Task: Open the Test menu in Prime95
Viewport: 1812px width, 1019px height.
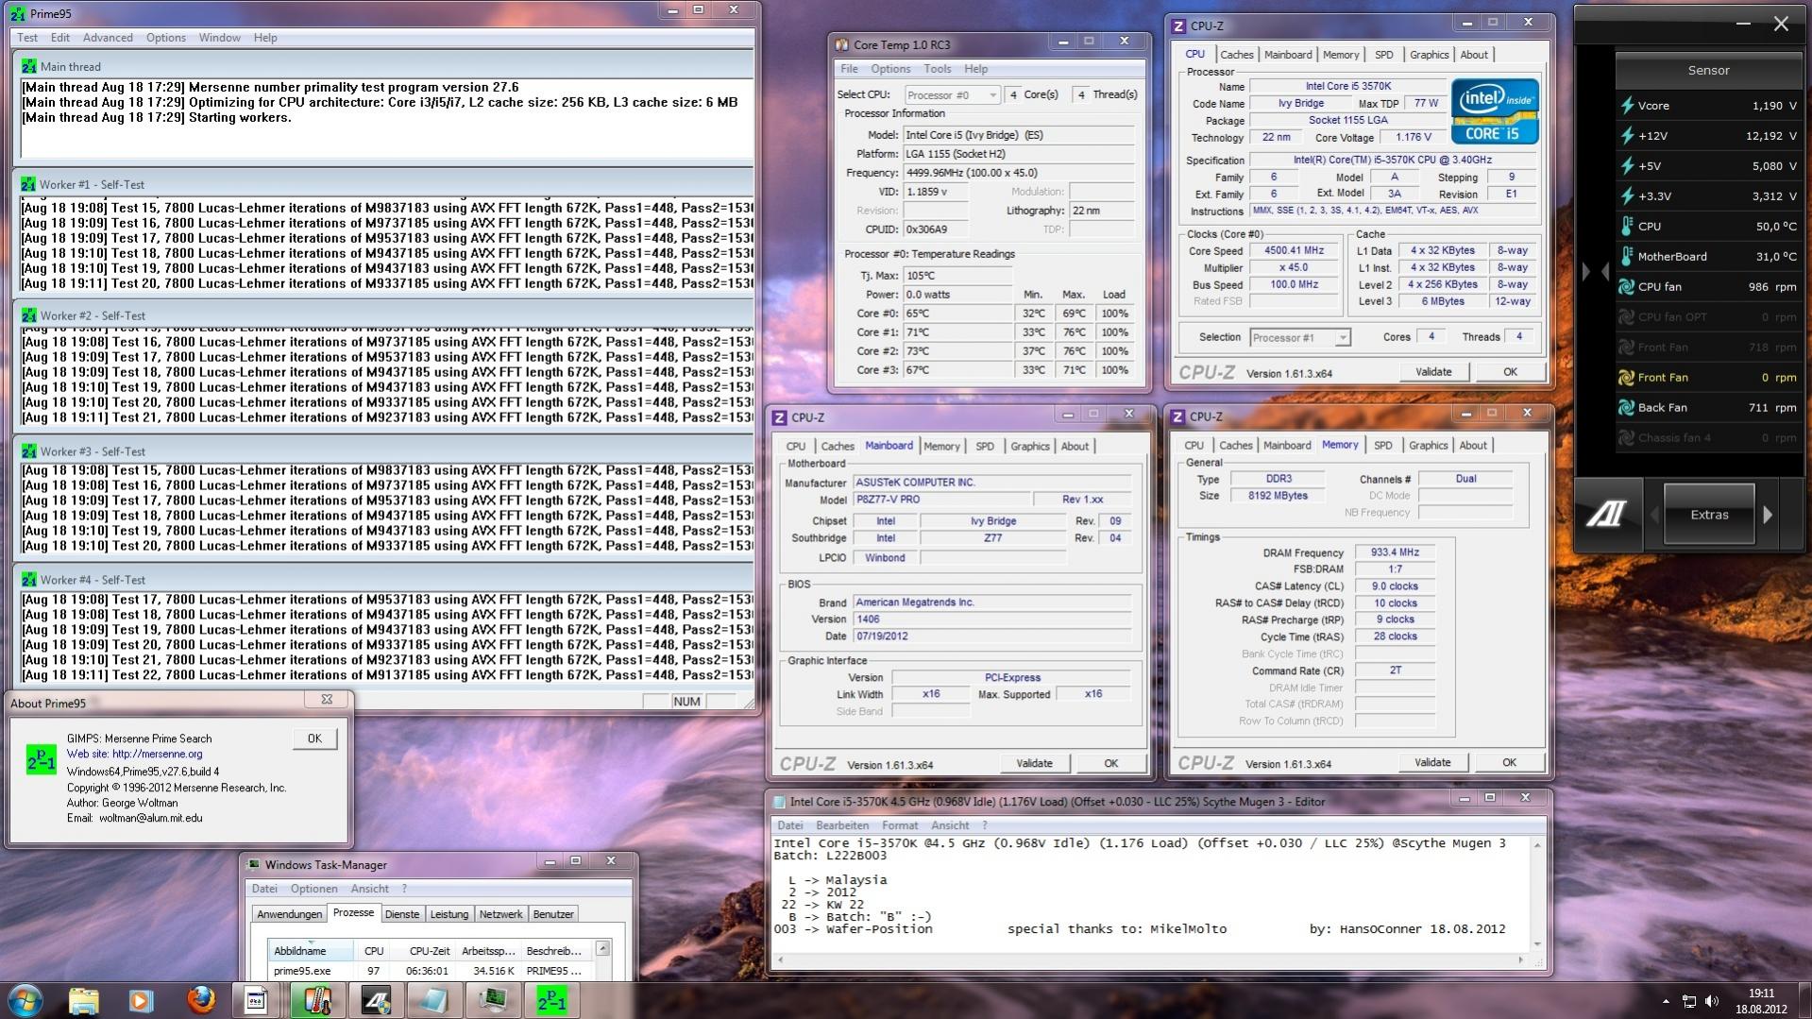Action: pyautogui.click(x=27, y=38)
